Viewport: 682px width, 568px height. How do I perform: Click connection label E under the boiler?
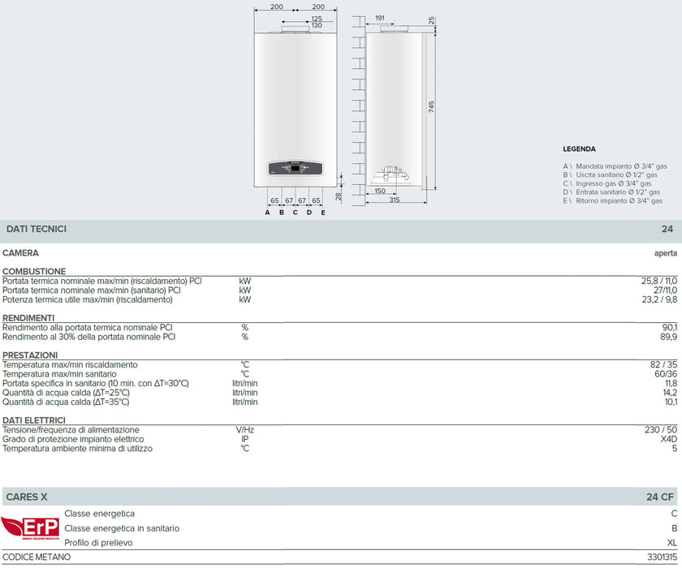pyautogui.click(x=323, y=213)
